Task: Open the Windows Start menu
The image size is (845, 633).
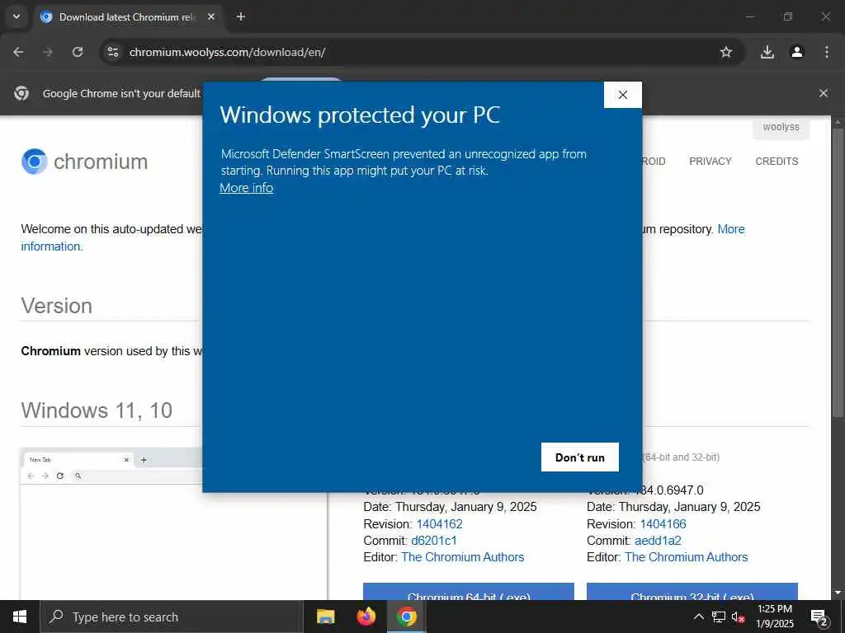Action: tap(20, 617)
